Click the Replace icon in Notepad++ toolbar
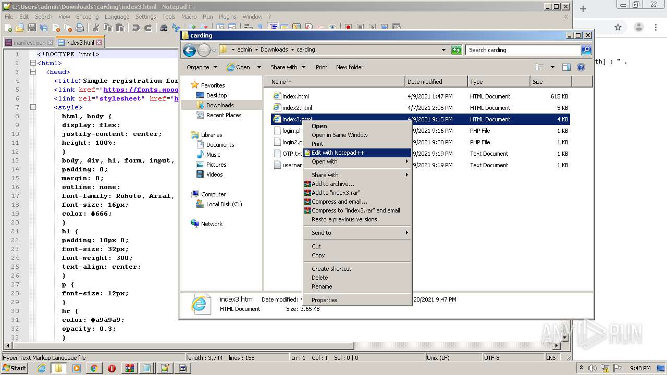This screenshot has height=375, width=667. point(176,27)
